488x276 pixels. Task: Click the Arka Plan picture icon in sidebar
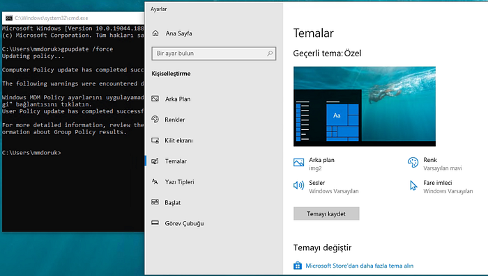(x=155, y=99)
